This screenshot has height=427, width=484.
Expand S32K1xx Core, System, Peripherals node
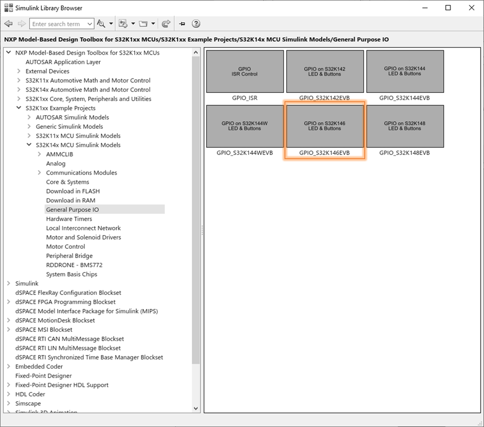[x=19, y=99]
